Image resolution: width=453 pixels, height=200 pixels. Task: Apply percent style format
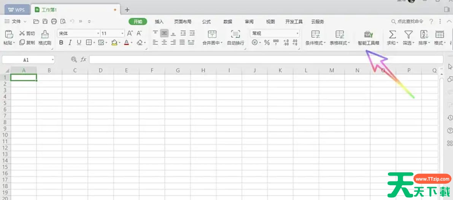coord(267,42)
